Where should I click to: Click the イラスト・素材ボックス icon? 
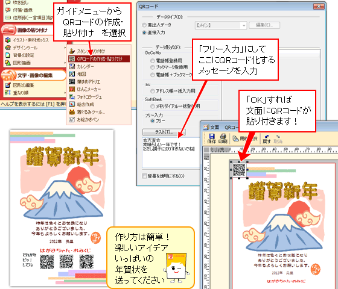8,40
